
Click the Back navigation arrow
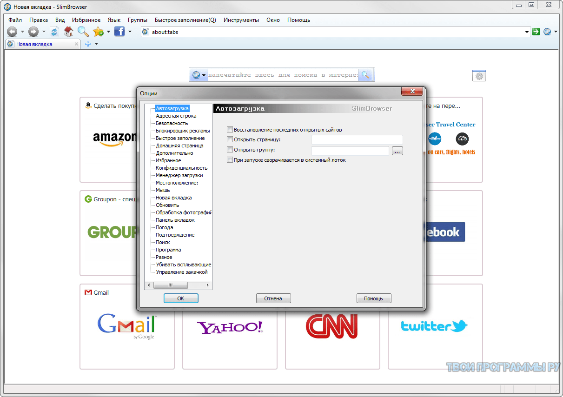click(x=12, y=32)
